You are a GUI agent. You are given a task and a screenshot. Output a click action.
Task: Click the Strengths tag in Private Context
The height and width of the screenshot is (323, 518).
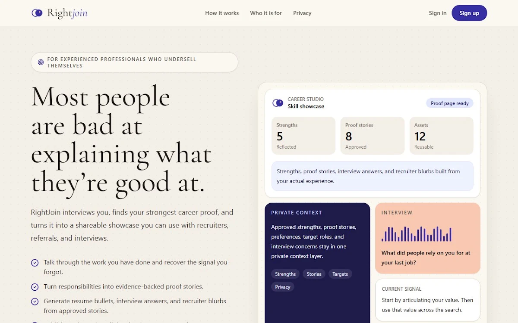[x=285, y=274]
